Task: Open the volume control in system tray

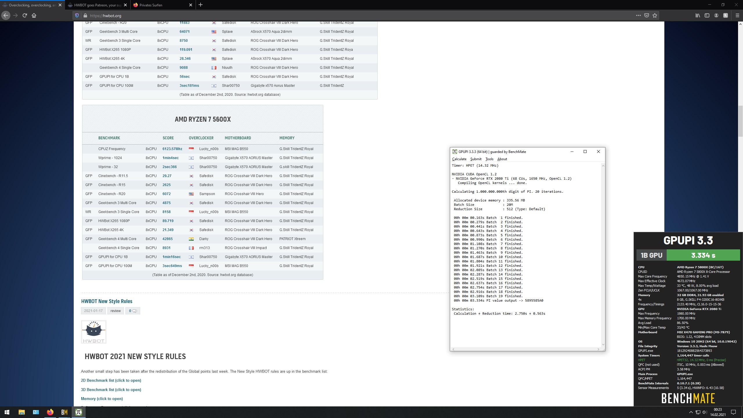Action: pyautogui.click(x=704, y=412)
